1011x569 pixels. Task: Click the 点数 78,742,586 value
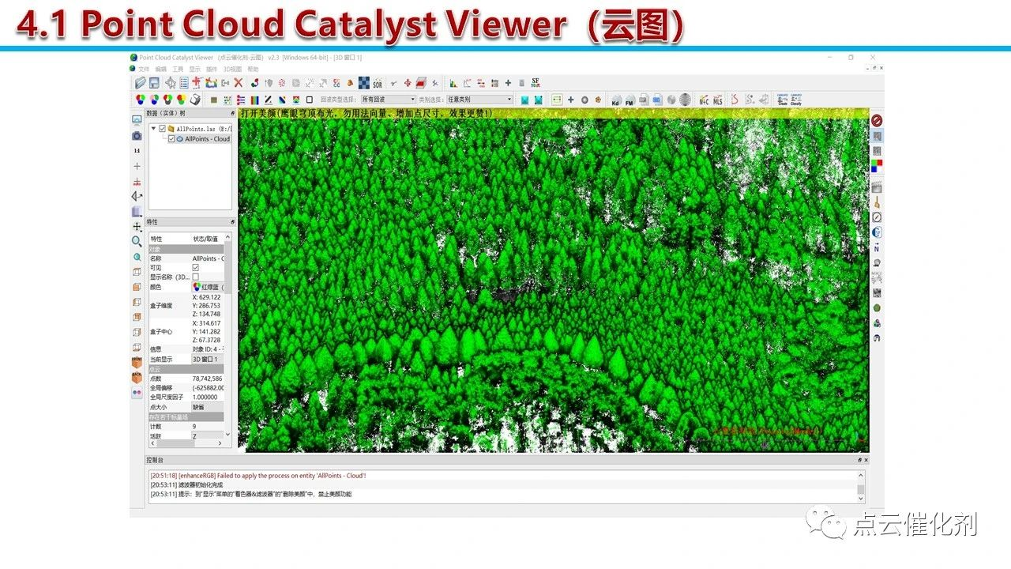tap(209, 379)
